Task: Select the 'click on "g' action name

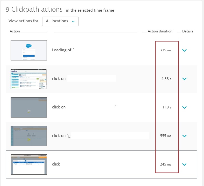Action: 61,136
